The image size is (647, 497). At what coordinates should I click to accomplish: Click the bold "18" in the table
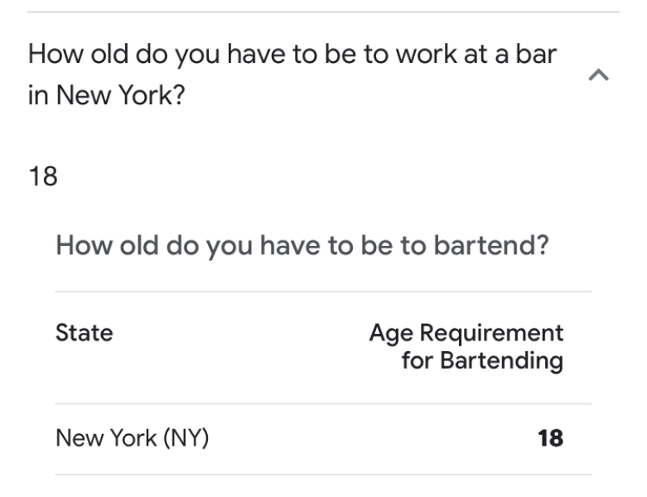pos(550,438)
